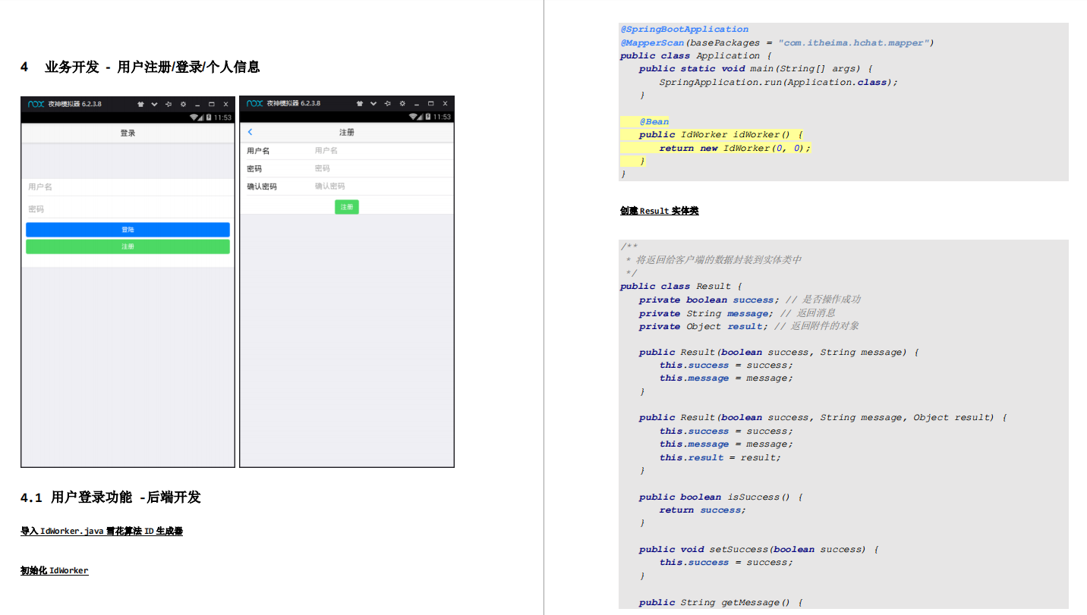The height and width of the screenshot is (615, 1087).
Task: Click the 确认密码 input on the 注册 screen
Action: 382,186
